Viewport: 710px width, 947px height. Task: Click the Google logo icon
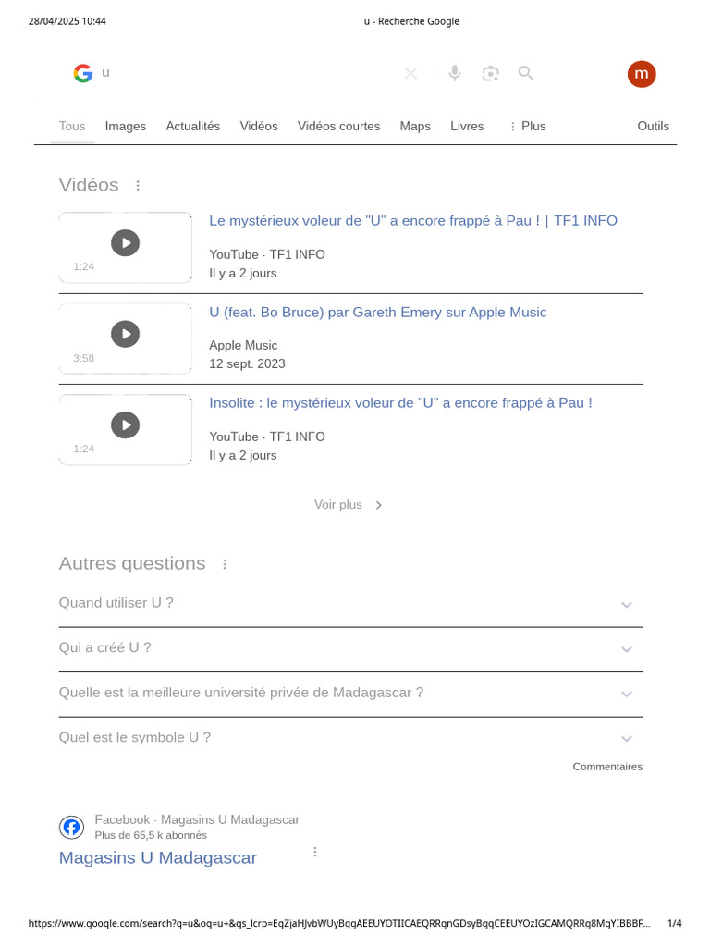coord(83,73)
